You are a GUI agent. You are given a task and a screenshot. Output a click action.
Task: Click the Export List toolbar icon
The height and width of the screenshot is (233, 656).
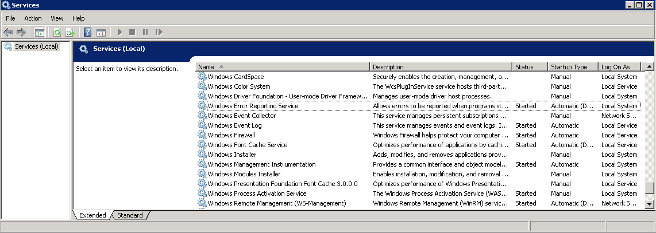70,33
